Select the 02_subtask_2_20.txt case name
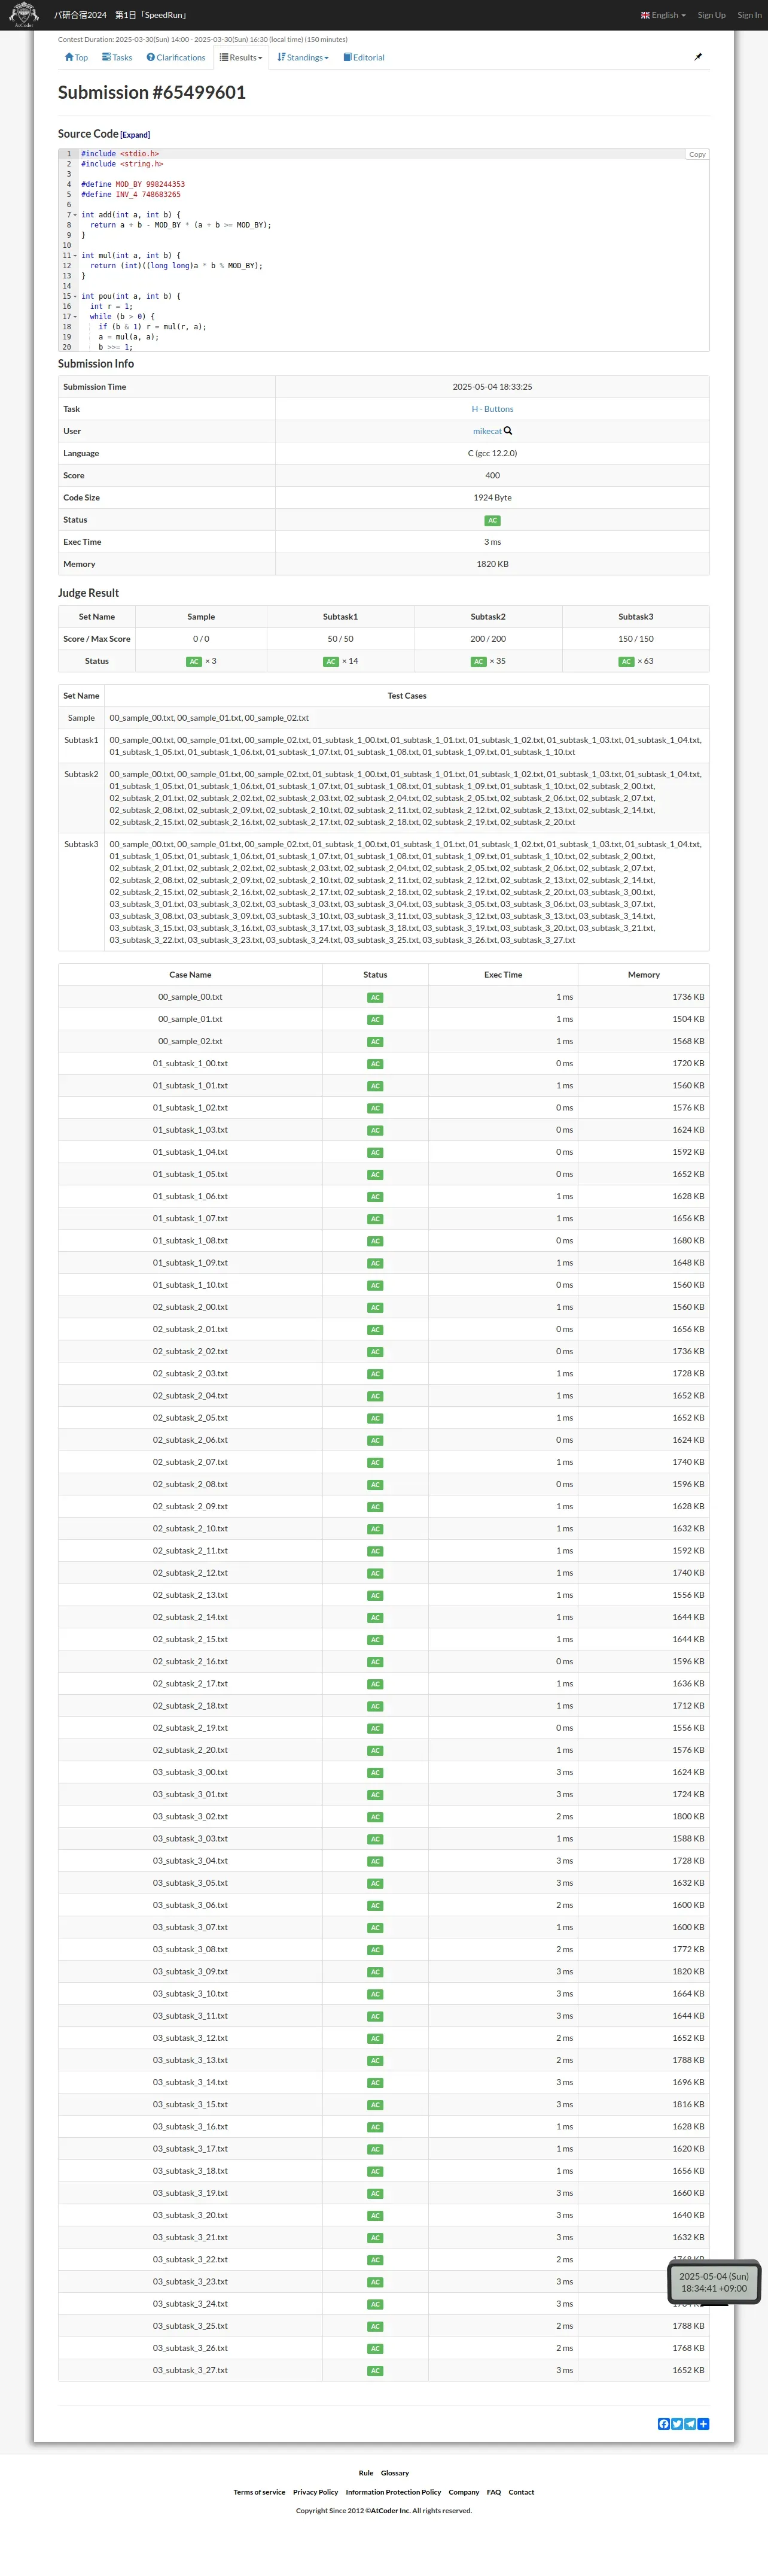Viewport: 768px width, 2576px height. click(x=190, y=1750)
